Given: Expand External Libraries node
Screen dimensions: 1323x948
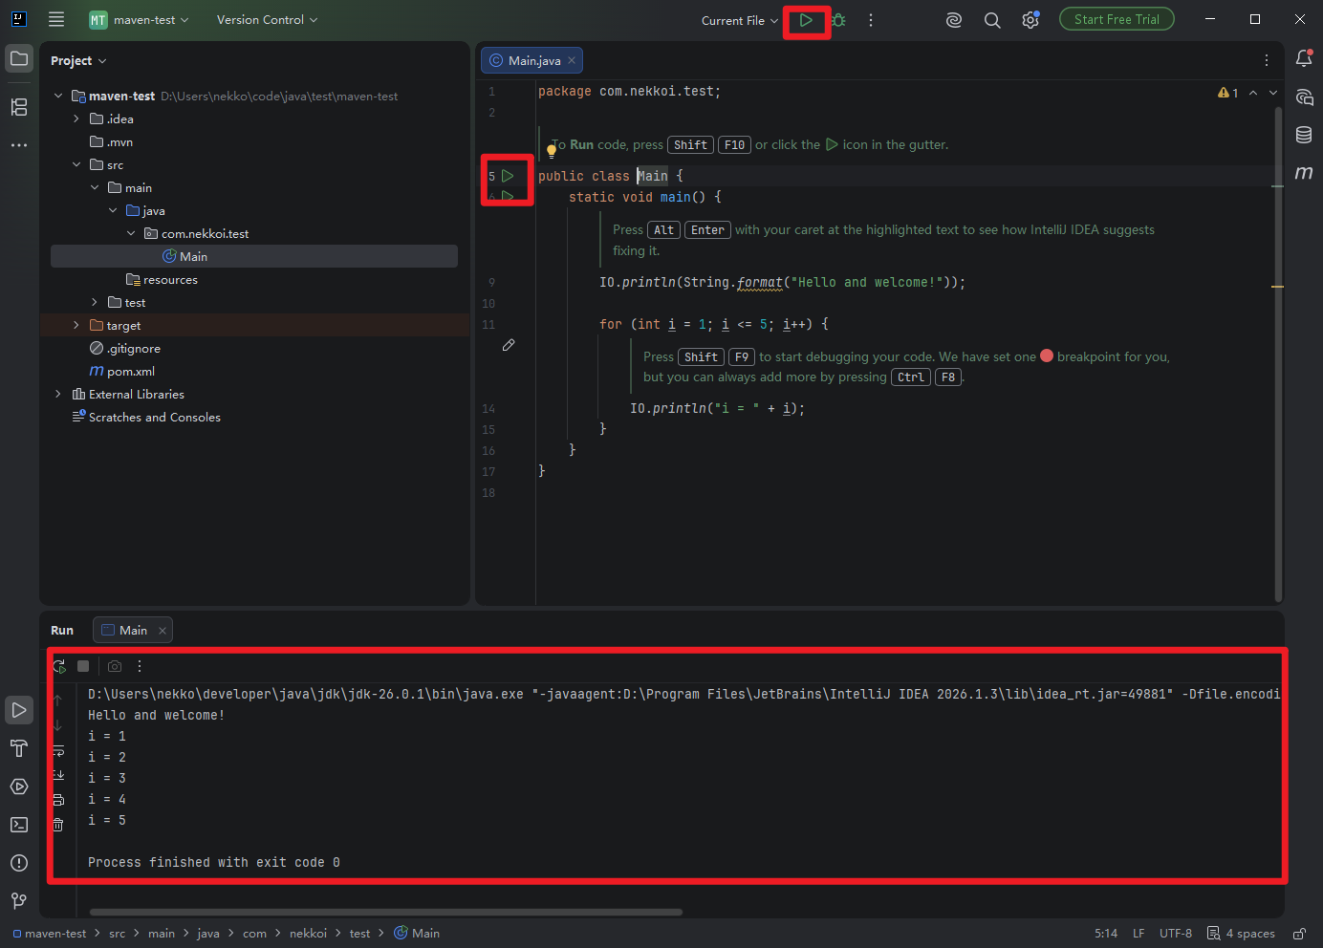Looking at the screenshot, I should point(58,394).
